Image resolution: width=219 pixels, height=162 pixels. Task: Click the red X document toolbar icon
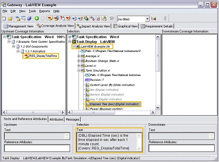98,18
